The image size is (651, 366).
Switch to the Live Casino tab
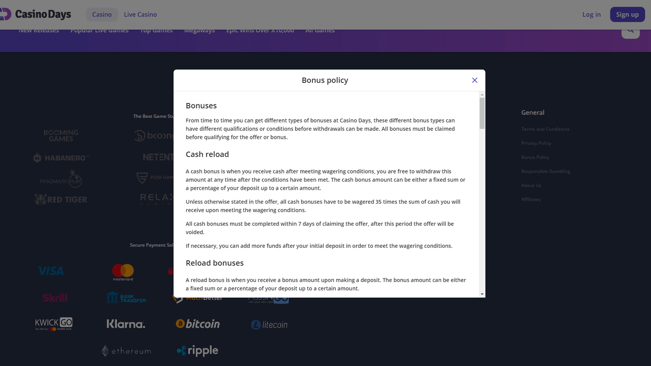[x=140, y=15]
